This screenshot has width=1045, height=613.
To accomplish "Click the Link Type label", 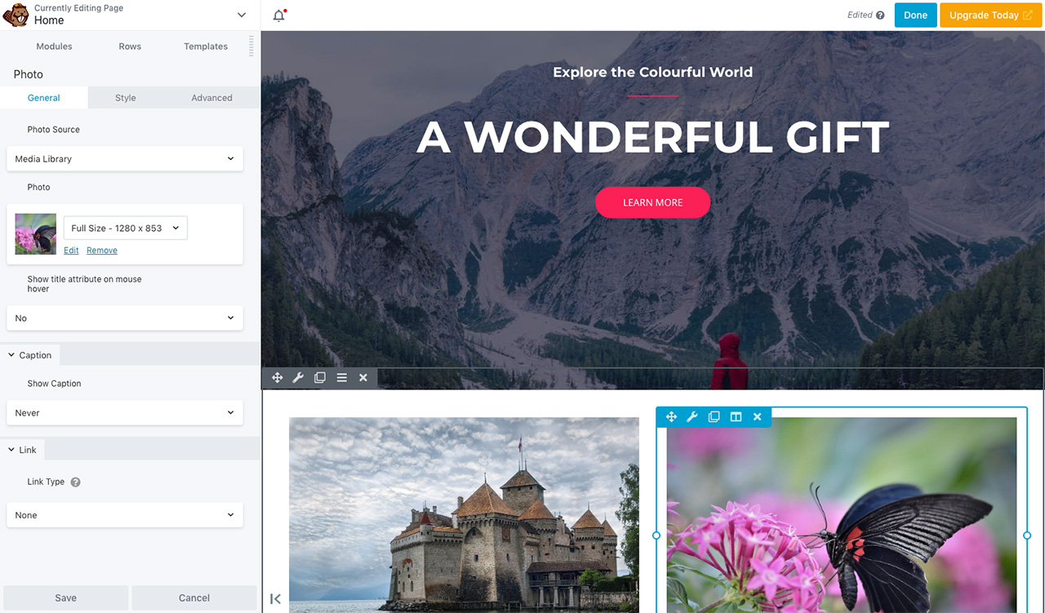I will point(46,482).
